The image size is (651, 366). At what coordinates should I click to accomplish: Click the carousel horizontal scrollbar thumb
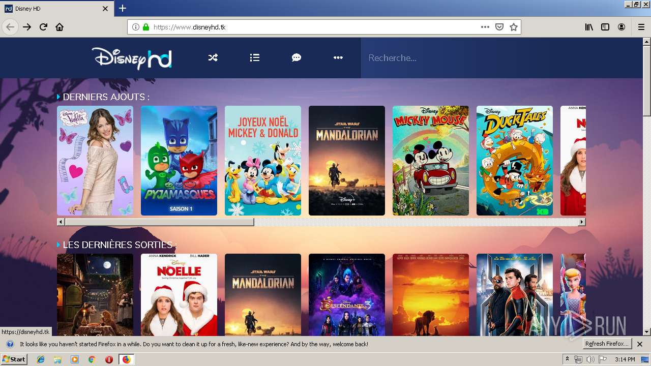(160, 222)
